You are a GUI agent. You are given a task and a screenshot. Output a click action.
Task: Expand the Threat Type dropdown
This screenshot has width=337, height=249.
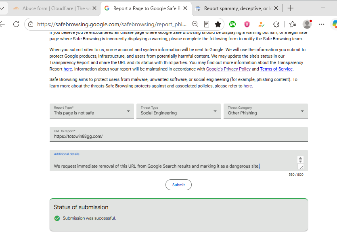click(179, 111)
